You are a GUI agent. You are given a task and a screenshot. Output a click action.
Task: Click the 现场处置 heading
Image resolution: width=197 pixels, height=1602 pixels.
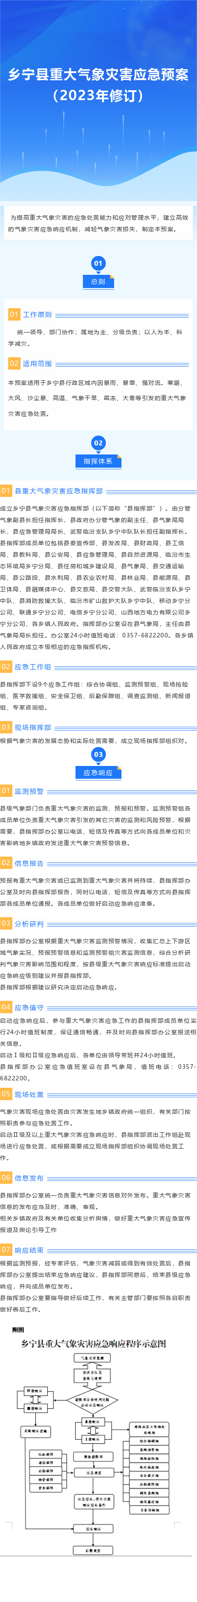point(29,1094)
